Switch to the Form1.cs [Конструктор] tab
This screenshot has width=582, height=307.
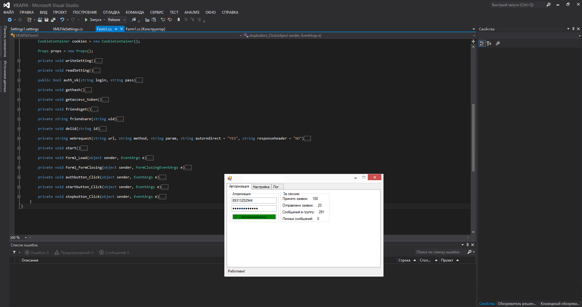(145, 29)
